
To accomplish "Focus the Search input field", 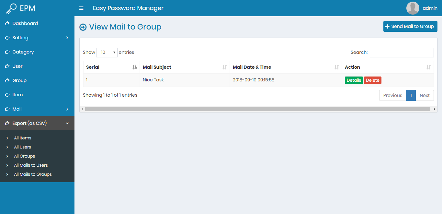I will (402, 53).
